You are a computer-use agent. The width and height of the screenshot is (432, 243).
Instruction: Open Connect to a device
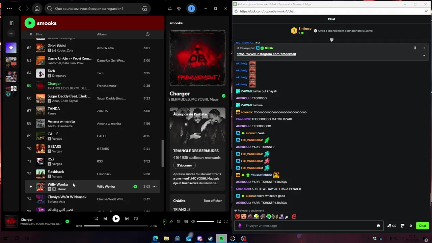[186, 221]
